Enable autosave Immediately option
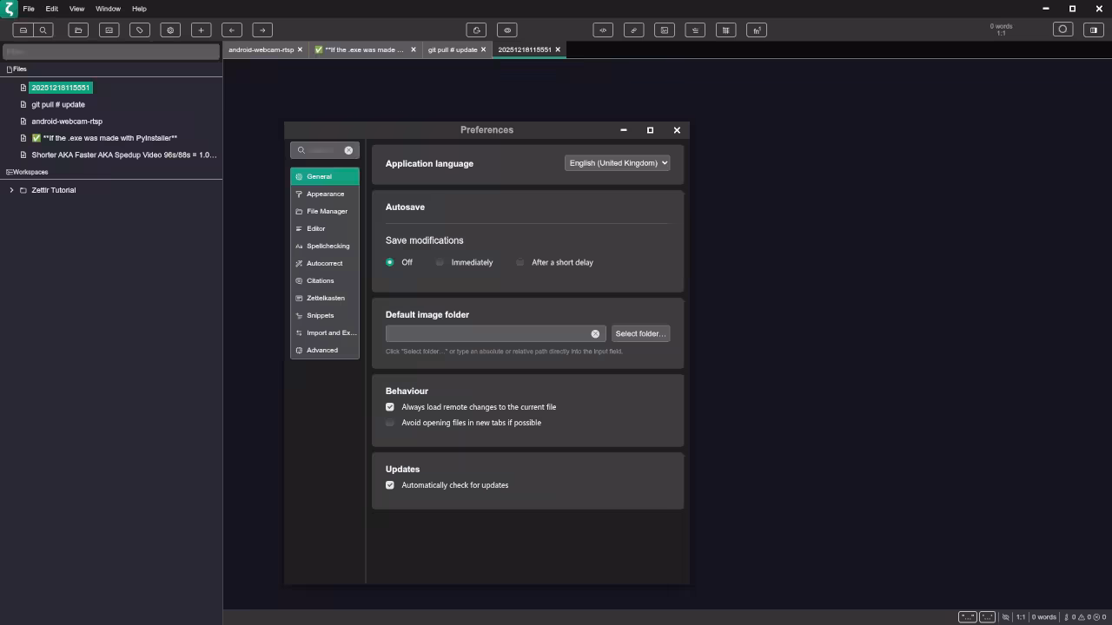Viewport: 1112px width, 625px height. (440, 262)
